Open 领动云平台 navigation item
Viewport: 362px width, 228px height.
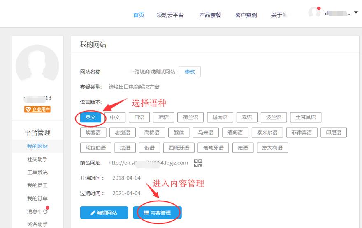point(170,15)
